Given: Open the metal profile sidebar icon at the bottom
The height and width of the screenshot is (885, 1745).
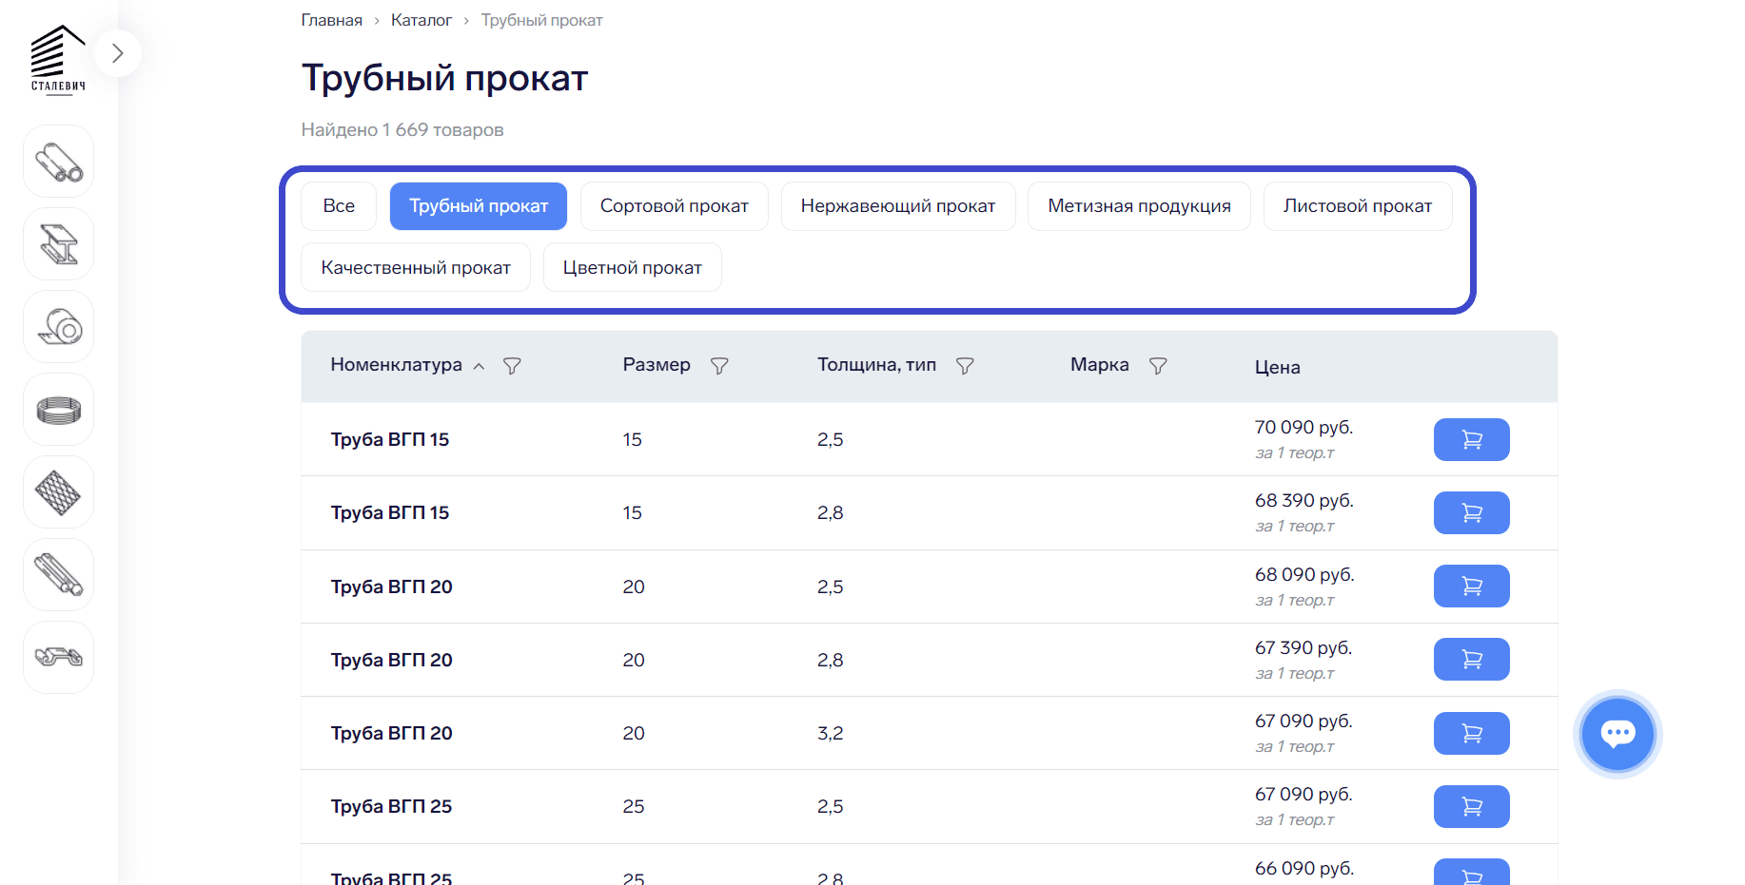Looking at the screenshot, I should pyautogui.click(x=59, y=658).
